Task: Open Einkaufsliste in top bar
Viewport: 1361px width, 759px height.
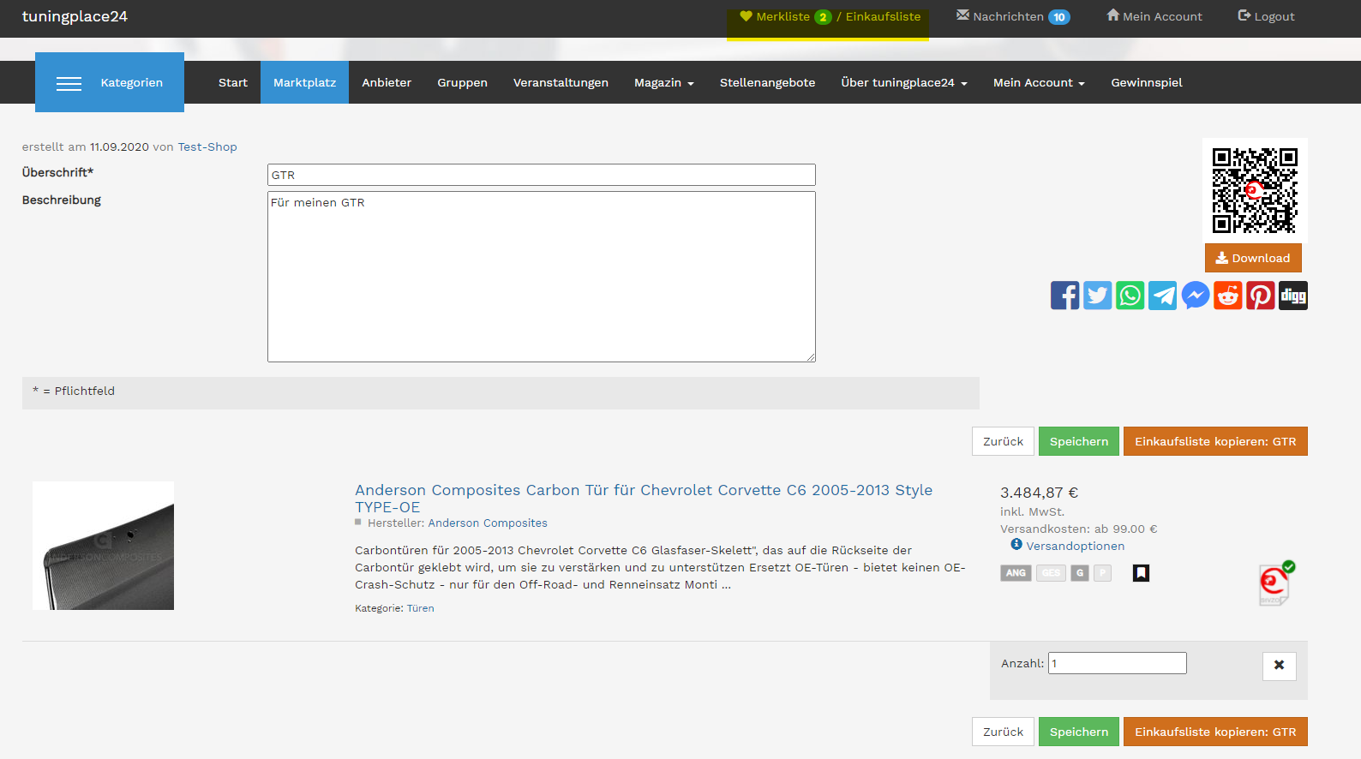Action: pyautogui.click(x=883, y=16)
